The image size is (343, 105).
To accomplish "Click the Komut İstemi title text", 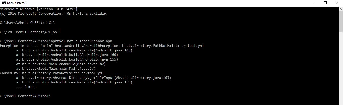I will [16, 3].
